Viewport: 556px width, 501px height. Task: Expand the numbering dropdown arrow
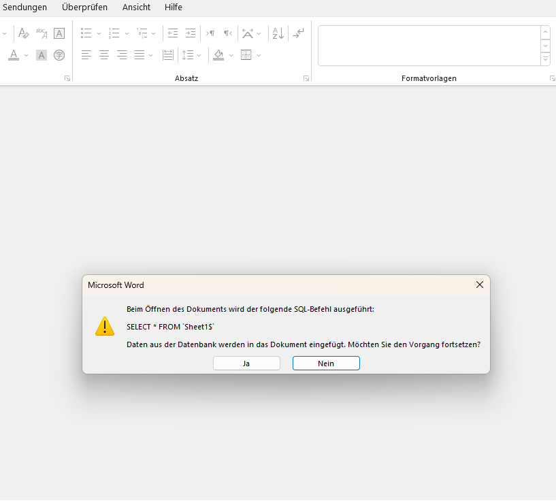click(x=127, y=33)
